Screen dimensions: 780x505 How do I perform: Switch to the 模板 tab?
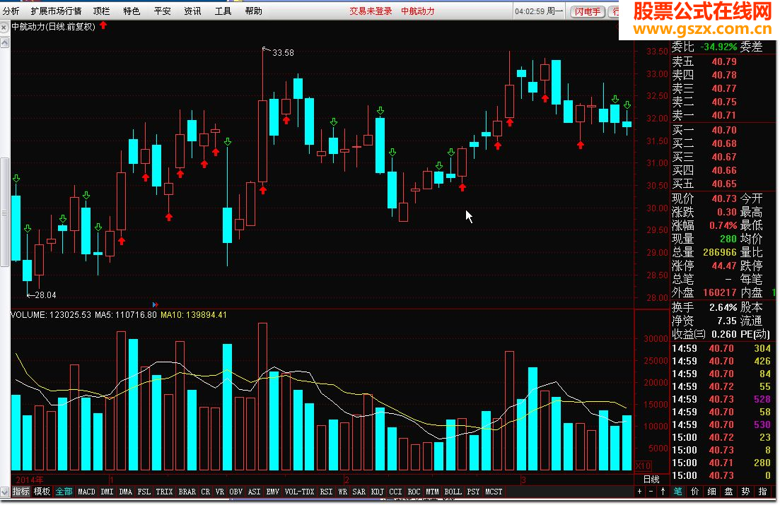click(42, 492)
